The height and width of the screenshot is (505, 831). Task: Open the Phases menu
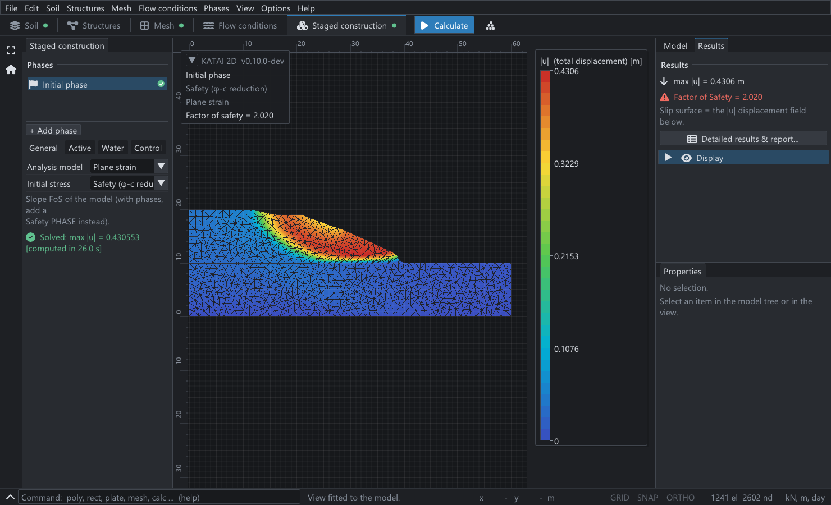coord(216,8)
